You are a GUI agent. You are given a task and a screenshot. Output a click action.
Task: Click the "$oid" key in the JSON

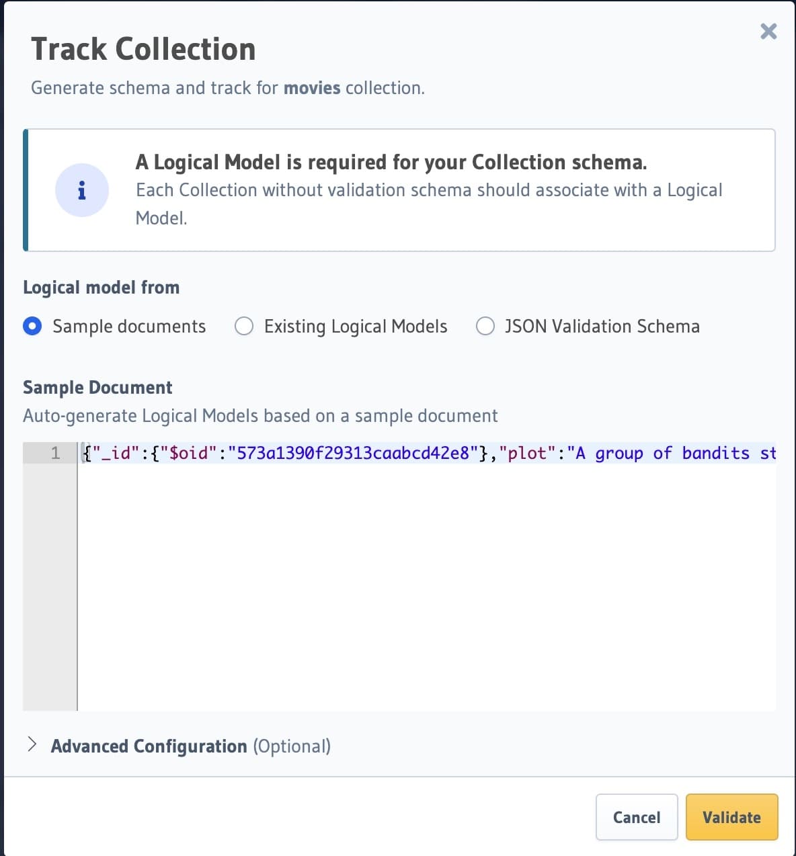point(189,454)
